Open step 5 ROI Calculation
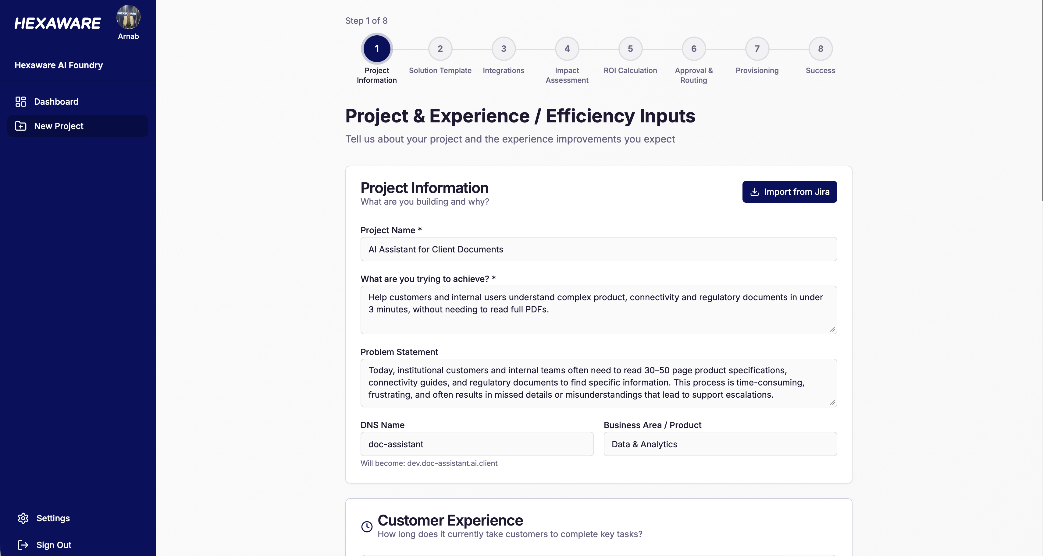Viewport: 1043px width, 556px height. [x=630, y=48]
